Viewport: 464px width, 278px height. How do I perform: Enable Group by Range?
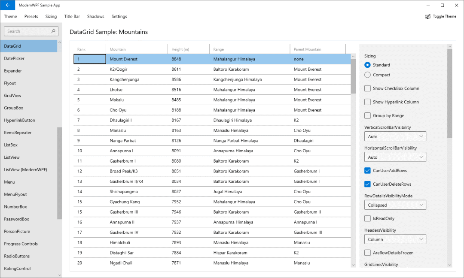coord(367,115)
